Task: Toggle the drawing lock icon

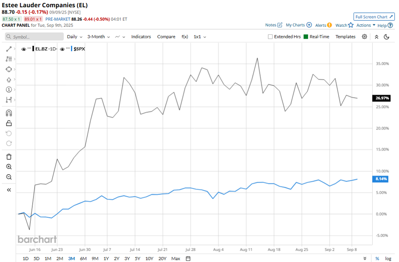Action: coord(8,123)
